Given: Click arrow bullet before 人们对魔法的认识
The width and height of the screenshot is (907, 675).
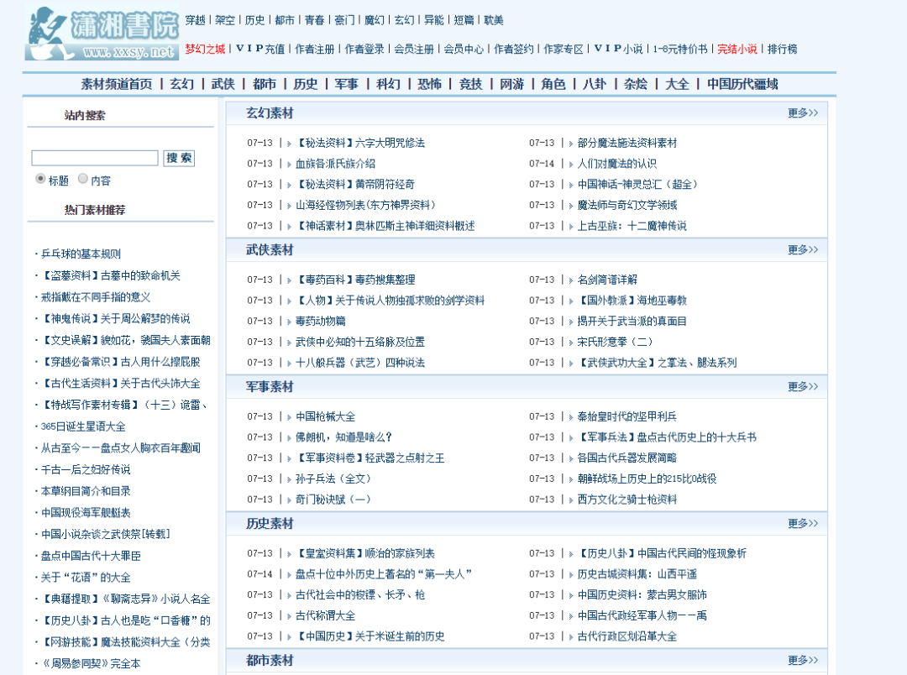Looking at the screenshot, I should (x=571, y=164).
